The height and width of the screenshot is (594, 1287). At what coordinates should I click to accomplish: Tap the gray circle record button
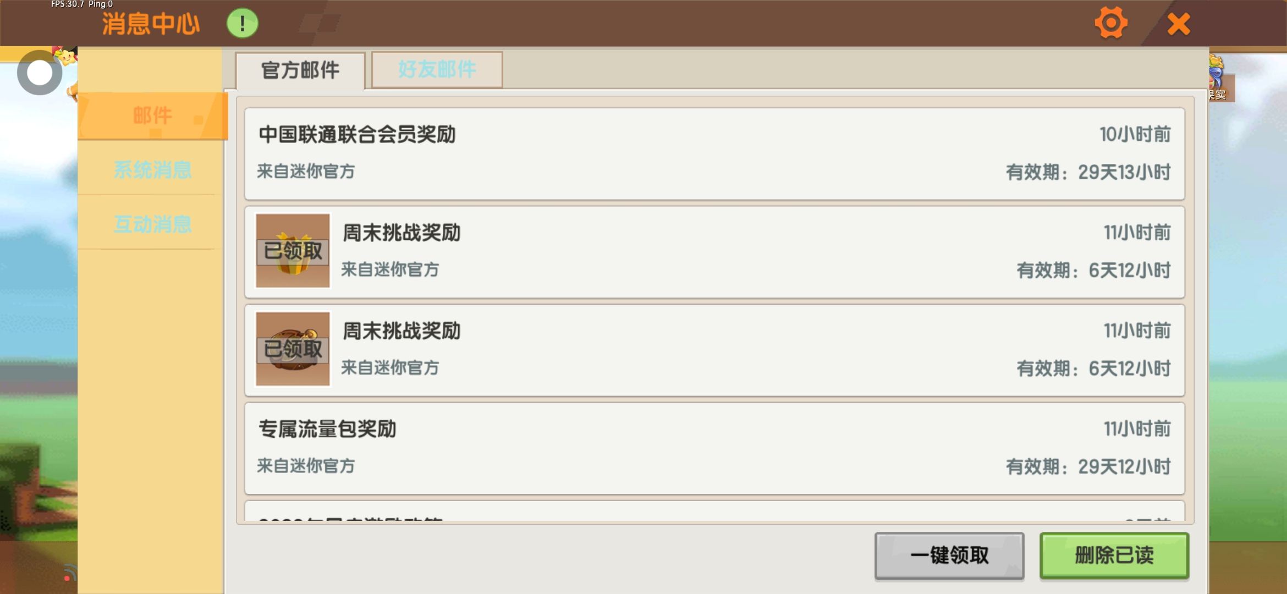click(39, 73)
